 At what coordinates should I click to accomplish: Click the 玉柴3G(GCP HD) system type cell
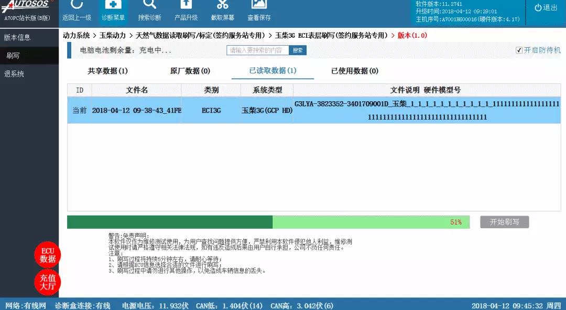pos(267,111)
